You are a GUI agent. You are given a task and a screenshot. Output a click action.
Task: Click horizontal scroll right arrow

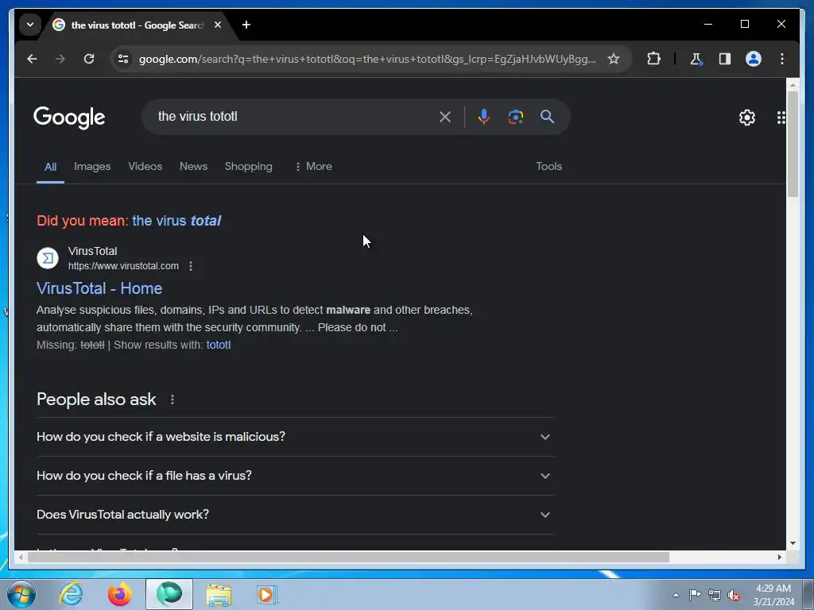pos(779,557)
